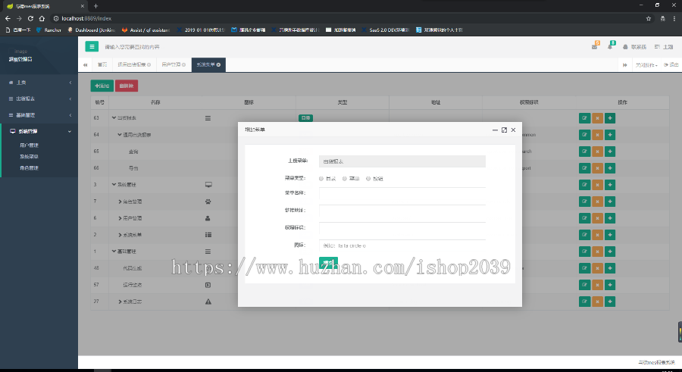Expand the 出货报表 sidebar menu
Screen dimensions: 682x372
(39, 98)
